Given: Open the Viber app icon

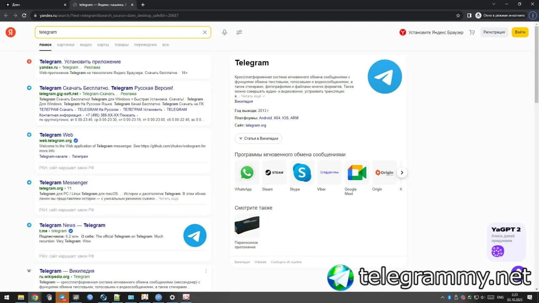Looking at the screenshot, I should click(x=329, y=173).
